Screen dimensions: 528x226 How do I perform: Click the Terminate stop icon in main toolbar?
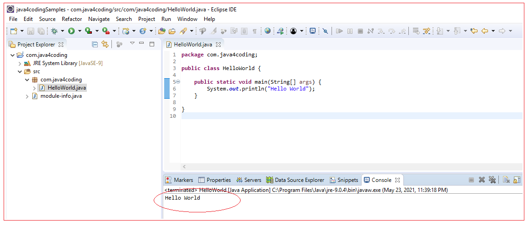[x=360, y=31]
